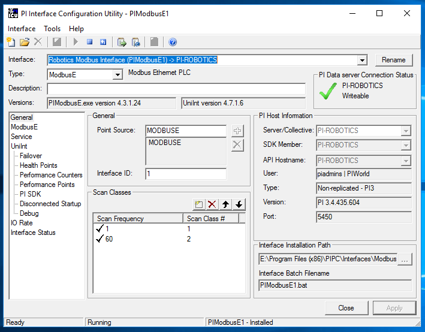
Task: Open the Interface menu
Action: pos(22,28)
